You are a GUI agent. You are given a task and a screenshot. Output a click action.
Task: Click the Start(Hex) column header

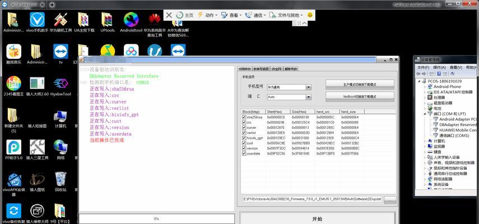pos(278,111)
